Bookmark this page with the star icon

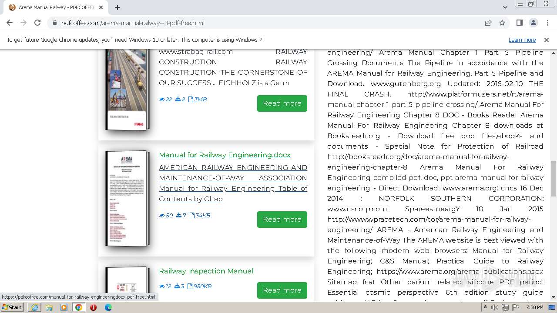(x=502, y=23)
